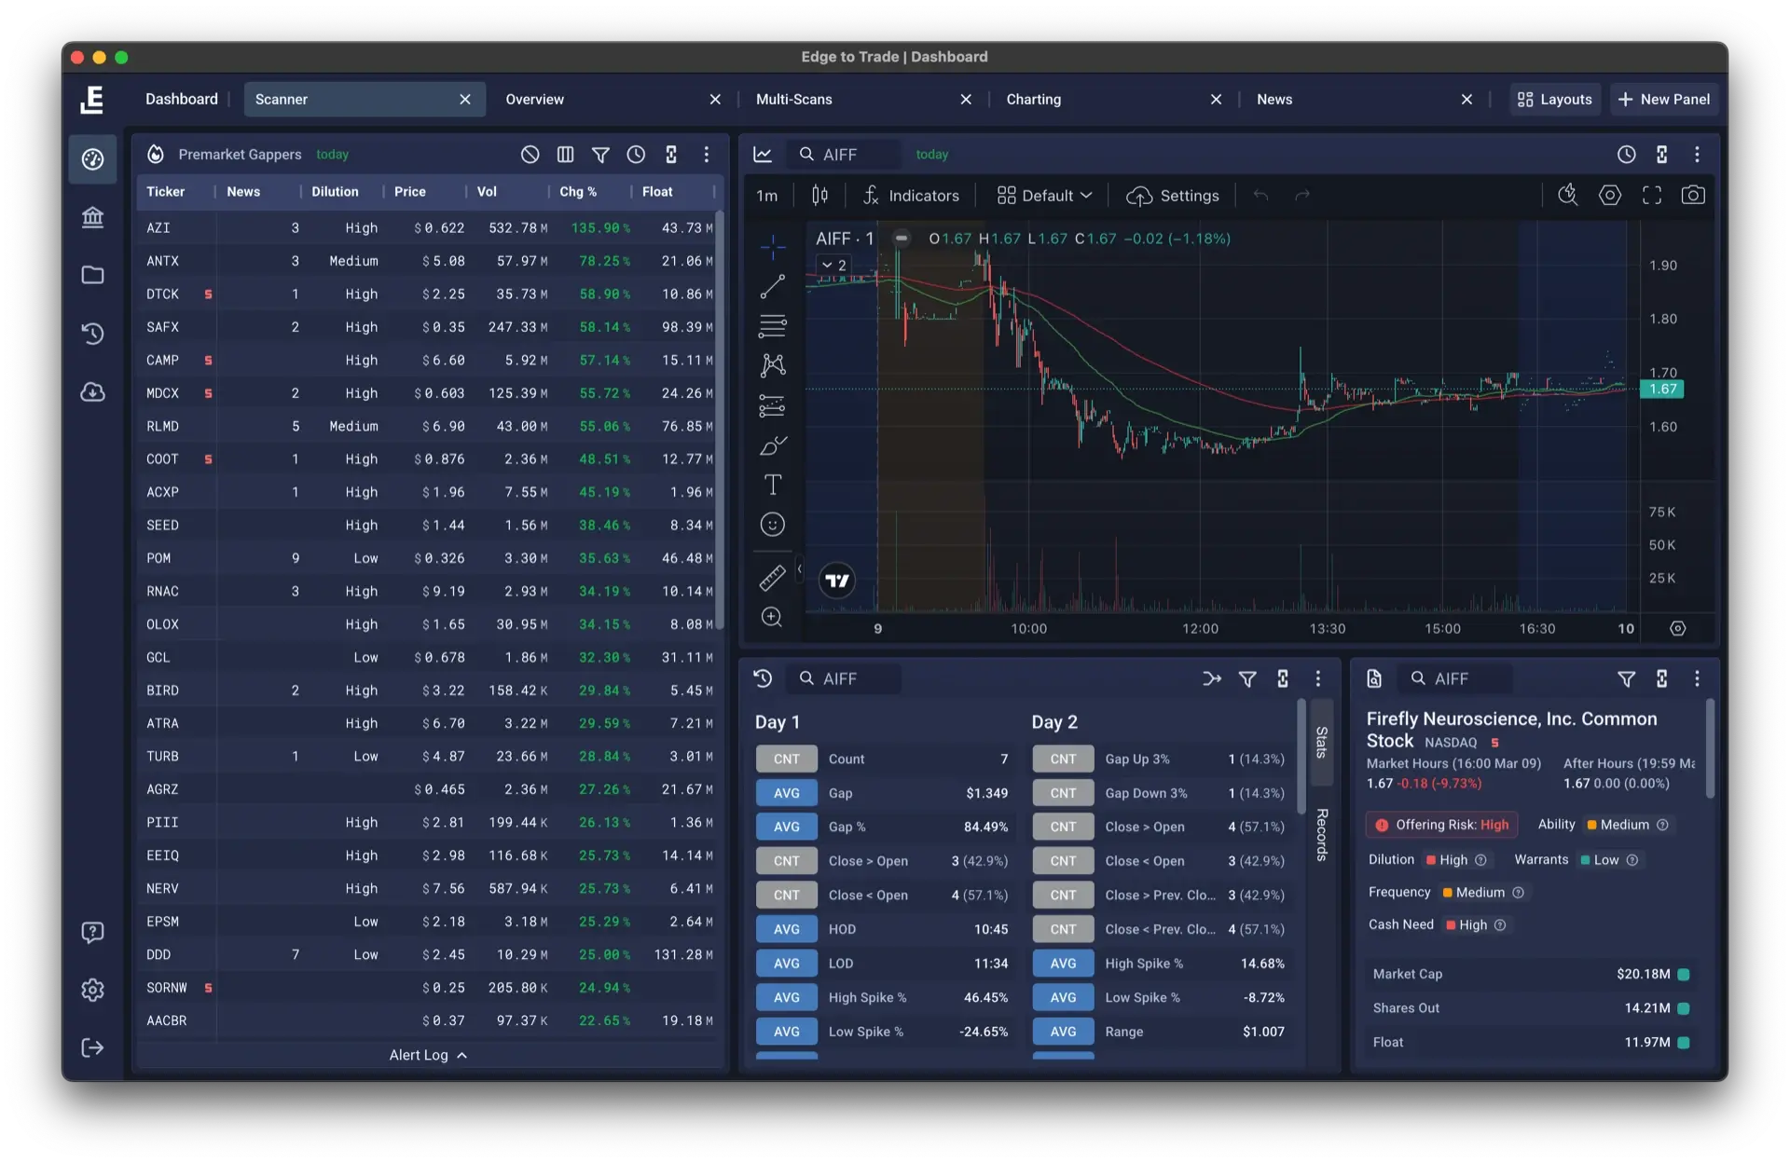Viewport: 1790px width, 1163px height.
Task: Open the Indicators button
Action: click(911, 196)
